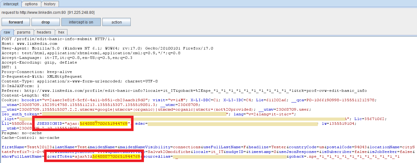Viewport: 417px width, 163px height.
Task: Select the raw view tab
Action: [7, 32]
